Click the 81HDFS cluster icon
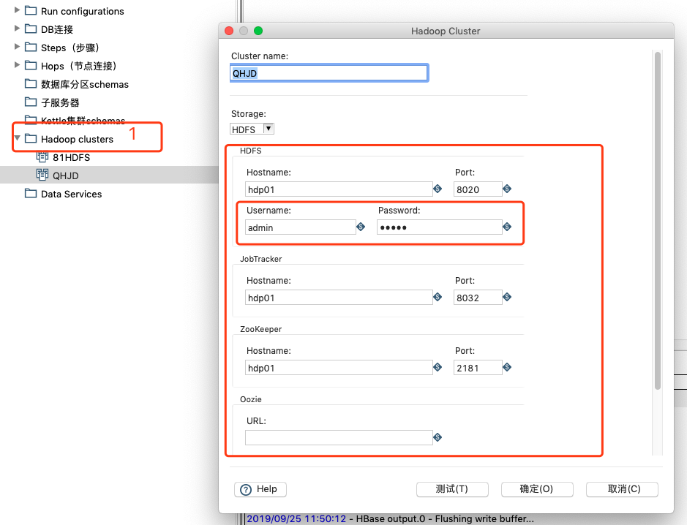 [42, 156]
